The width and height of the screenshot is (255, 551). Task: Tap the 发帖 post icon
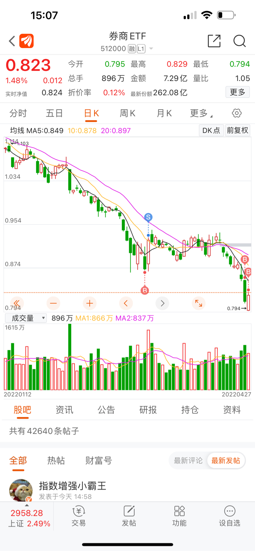pyautogui.click(x=129, y=516)
